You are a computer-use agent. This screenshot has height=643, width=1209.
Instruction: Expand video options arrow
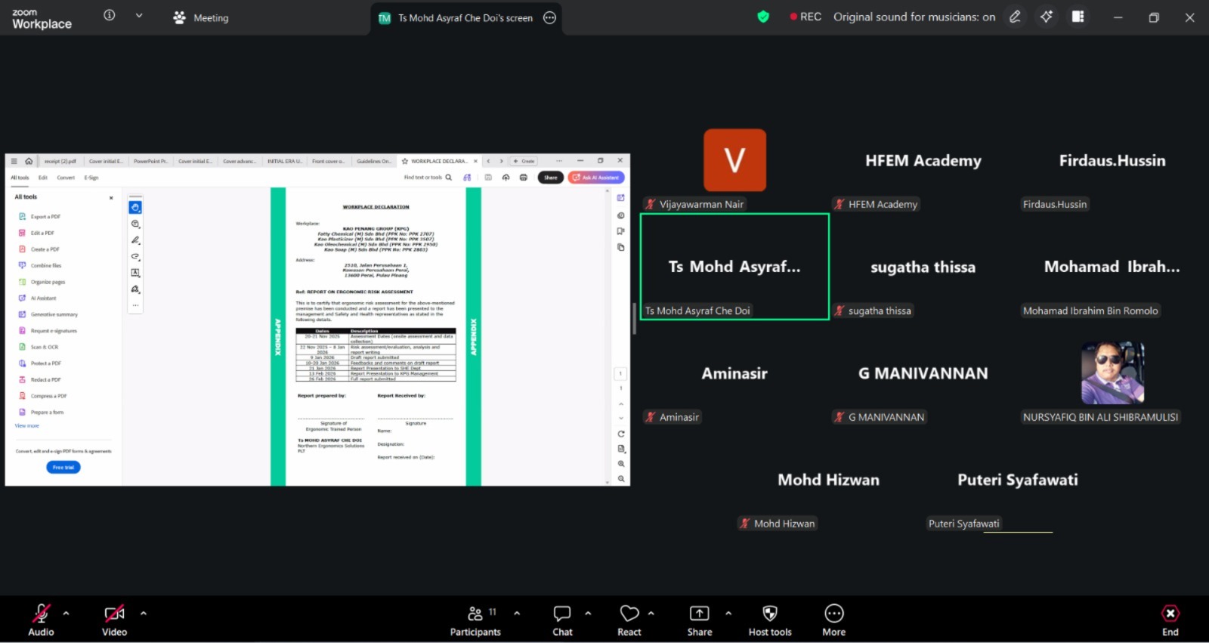point(144,613)
